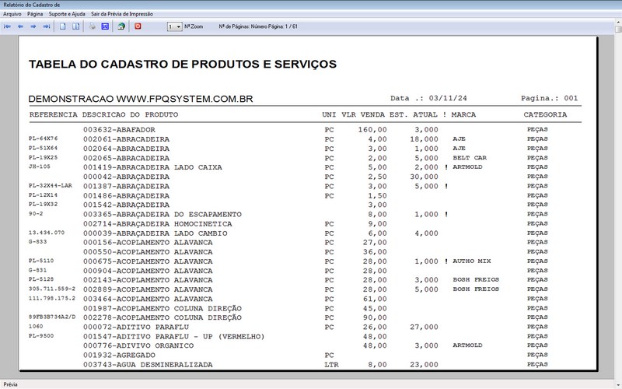Click reference PL-32X44-LAR
The width and height of the screenshot is (622, 389).
tap(51, 185)
